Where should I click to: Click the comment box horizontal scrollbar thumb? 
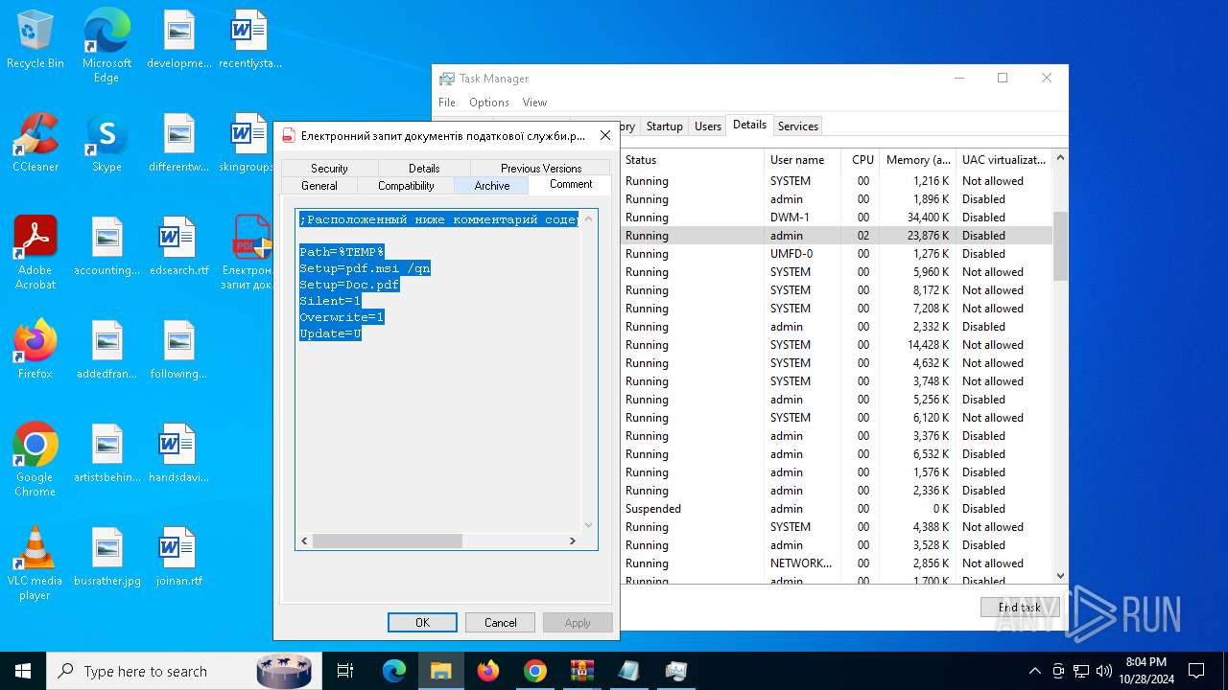click(388, 541)
